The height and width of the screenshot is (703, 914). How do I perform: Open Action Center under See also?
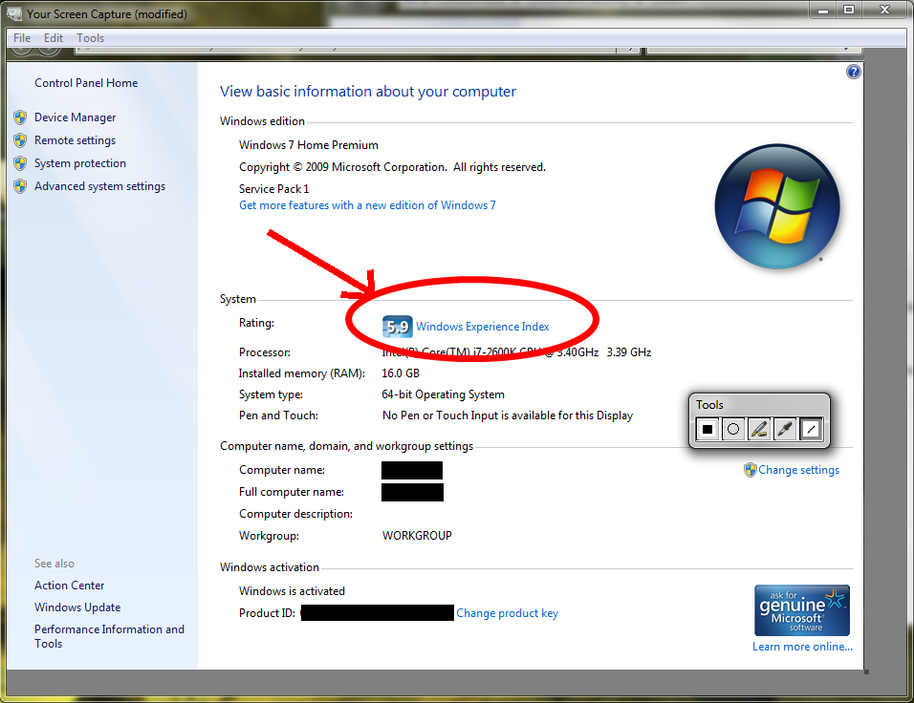click(x=70, y=586)
